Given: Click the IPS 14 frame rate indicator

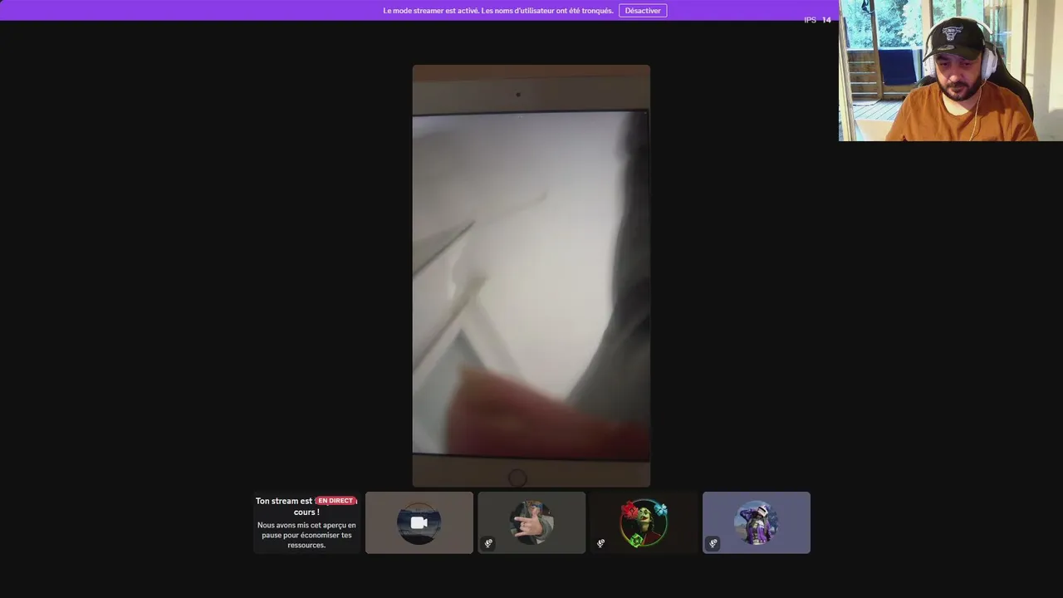Looking at the screenshot, I should 817,20.
